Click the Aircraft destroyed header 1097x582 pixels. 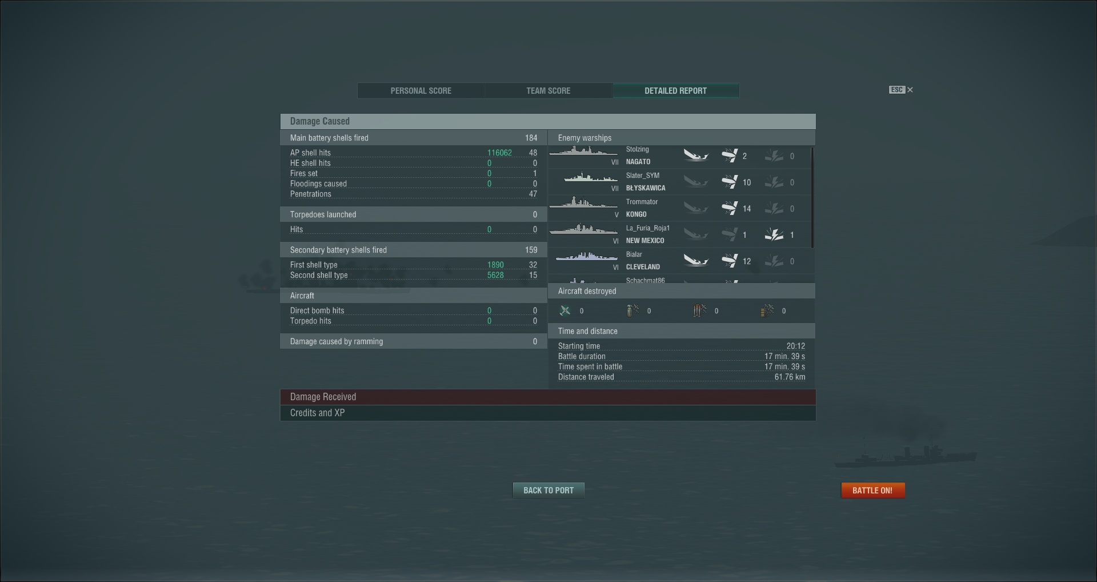(682, 291)
